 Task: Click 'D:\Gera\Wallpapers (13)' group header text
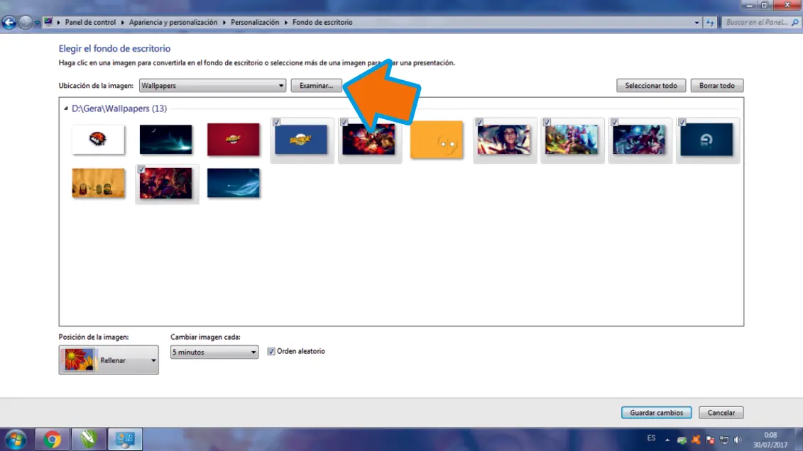[119, 108]
